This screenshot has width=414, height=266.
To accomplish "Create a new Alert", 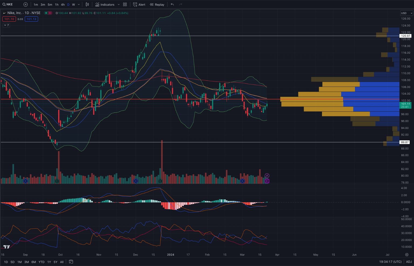I will pyautogui.click(x=139, y=4).
